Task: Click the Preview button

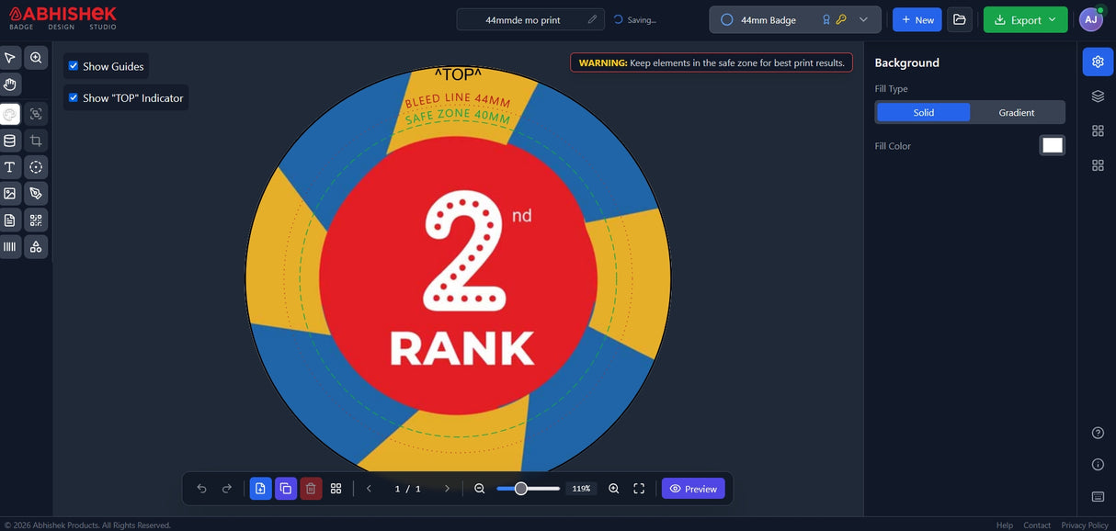Action: click(693, 488)
